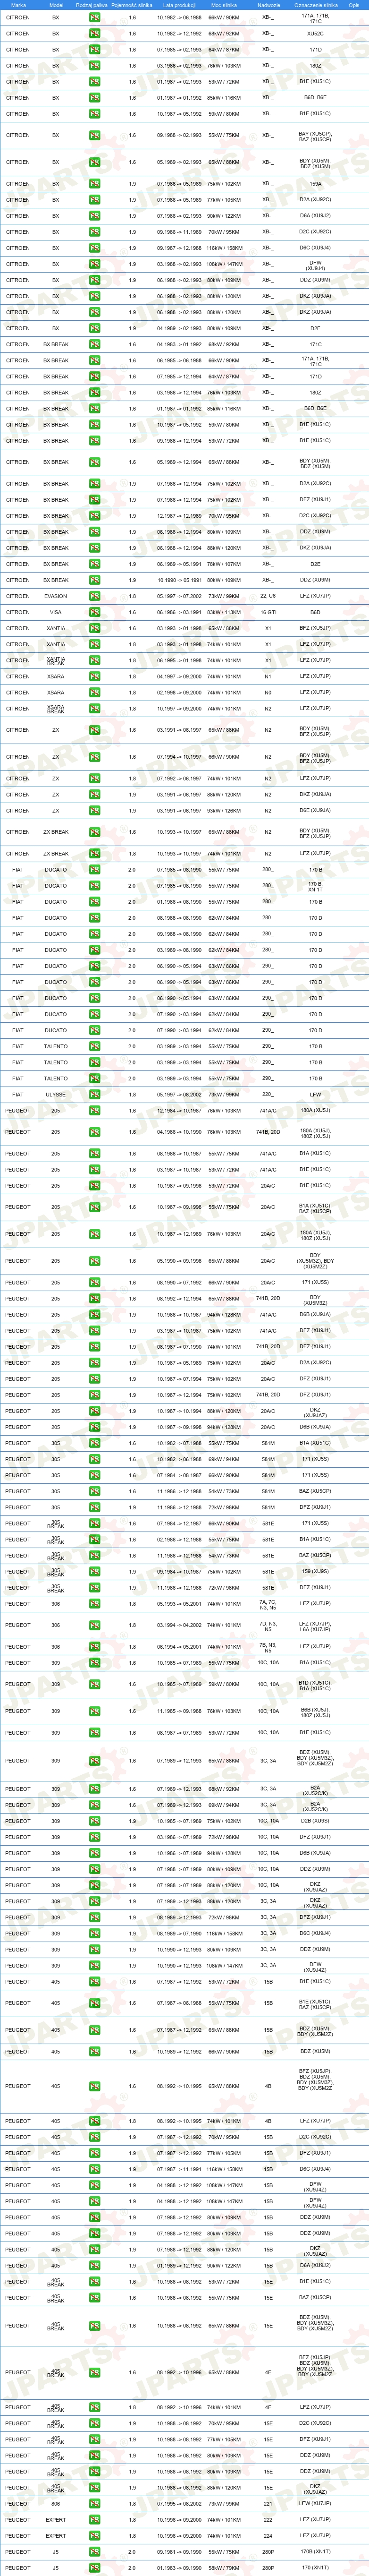The image size is (369, 2576).
Task: Click the '170B (XN1T)' engine code cell
Action: (x=315, y=2552)
